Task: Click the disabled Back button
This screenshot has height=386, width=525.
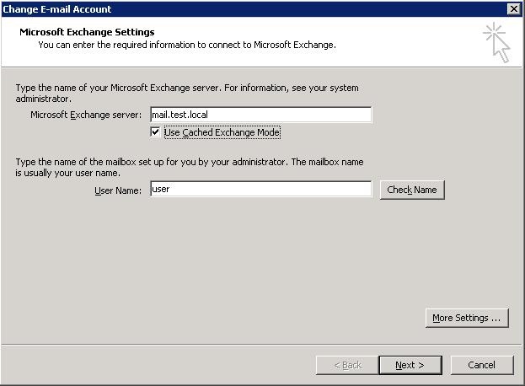Action: pos(347,365)
